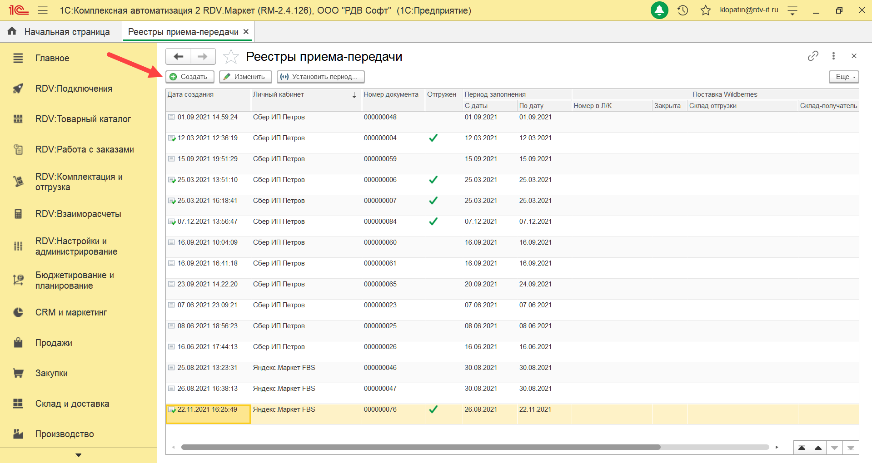Click the Создать button

(189, 77)
